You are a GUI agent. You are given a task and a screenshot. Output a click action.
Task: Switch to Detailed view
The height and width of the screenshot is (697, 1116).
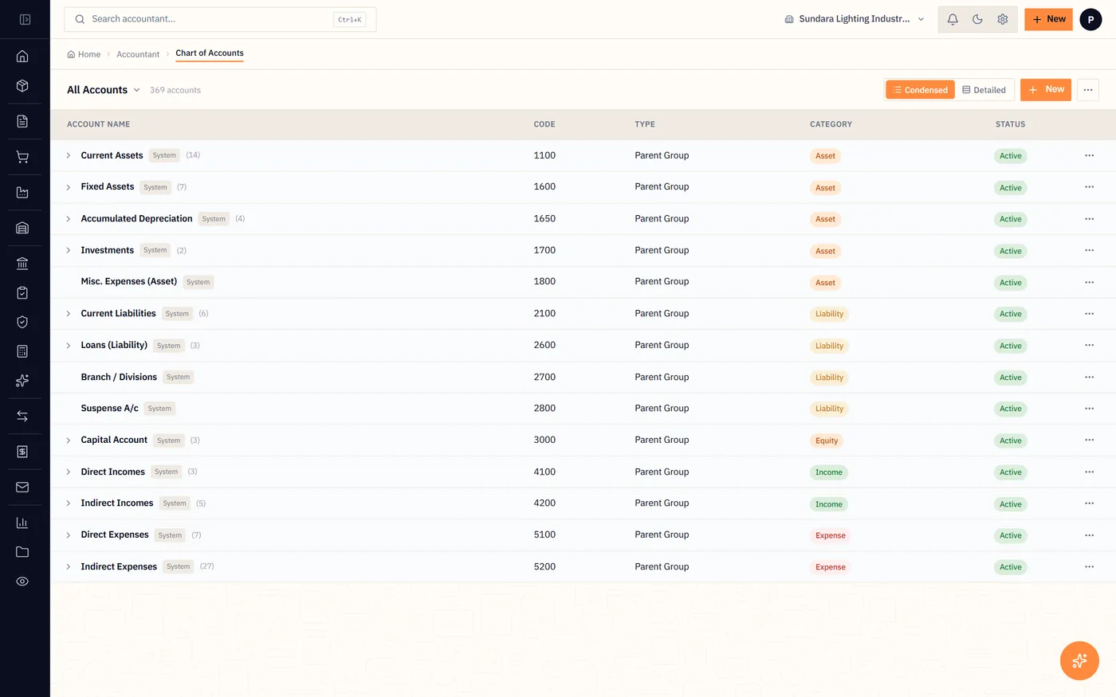[x=984, y=90]
